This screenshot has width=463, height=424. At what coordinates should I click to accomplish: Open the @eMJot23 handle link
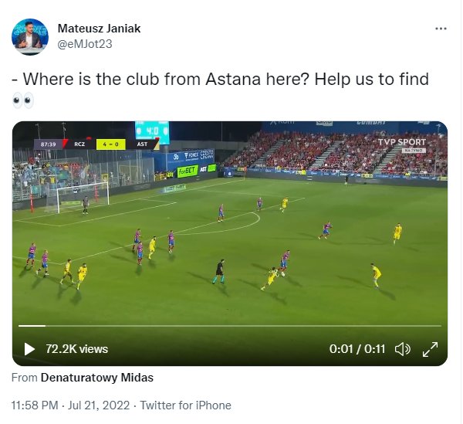click(85, 44)
